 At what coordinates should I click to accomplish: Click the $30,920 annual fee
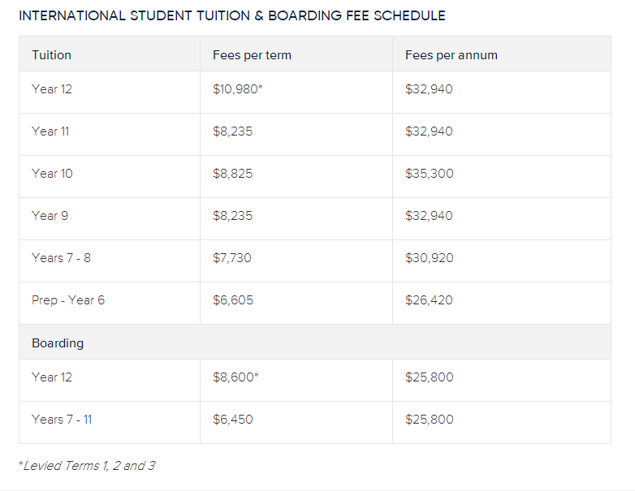pyautogui.click(x=429, y=258)
